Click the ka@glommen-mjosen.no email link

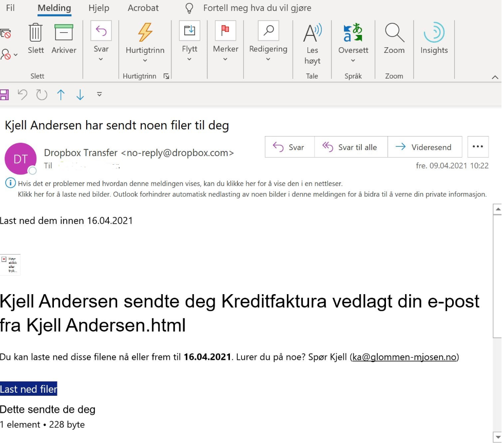pos(404,357)
